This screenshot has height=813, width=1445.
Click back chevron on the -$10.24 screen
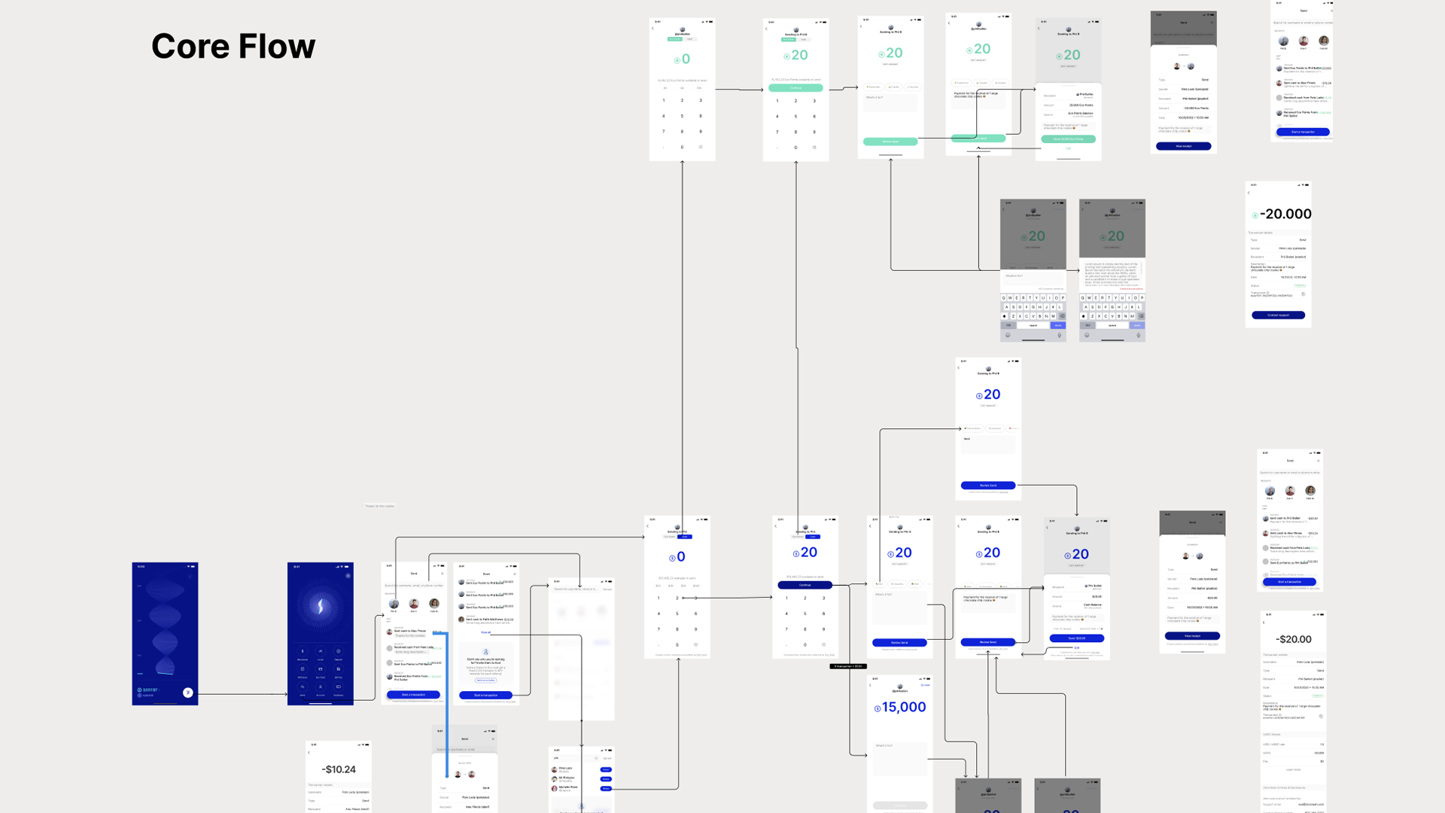[309, 752]
